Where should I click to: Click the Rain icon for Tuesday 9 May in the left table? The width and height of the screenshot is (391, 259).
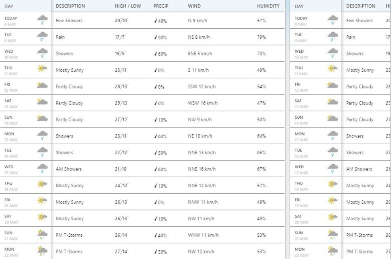42,37
